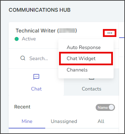
Task: Click the blurred username in parentheses
Action: pos(67,31)
